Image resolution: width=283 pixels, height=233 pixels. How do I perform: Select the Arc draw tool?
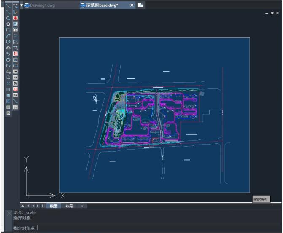tap(8, 36)
